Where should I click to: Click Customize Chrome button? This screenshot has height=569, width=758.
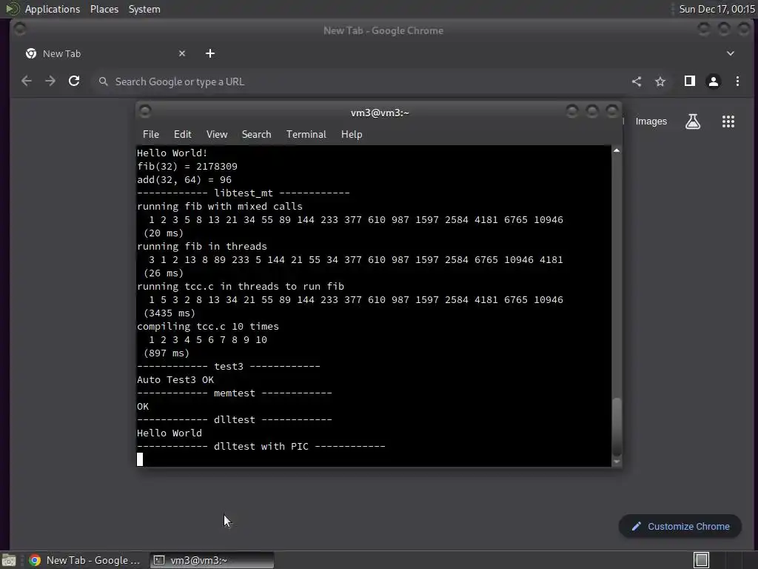point(680,527)
